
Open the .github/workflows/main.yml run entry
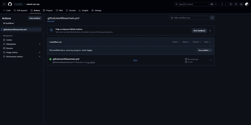tap(66, 59)
